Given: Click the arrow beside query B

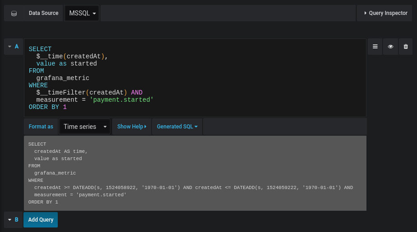Looking at the screenshot, I should pos(9,220).
